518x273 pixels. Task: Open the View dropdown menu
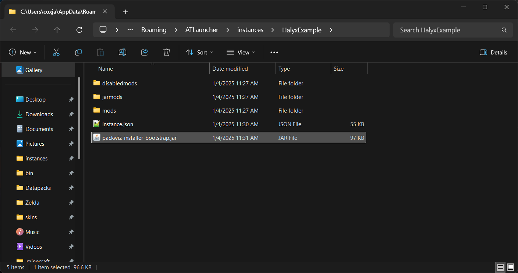point(241,52)
